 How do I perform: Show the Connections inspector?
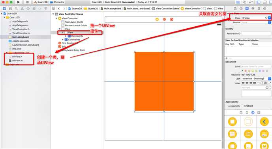[x=265, y=9]
